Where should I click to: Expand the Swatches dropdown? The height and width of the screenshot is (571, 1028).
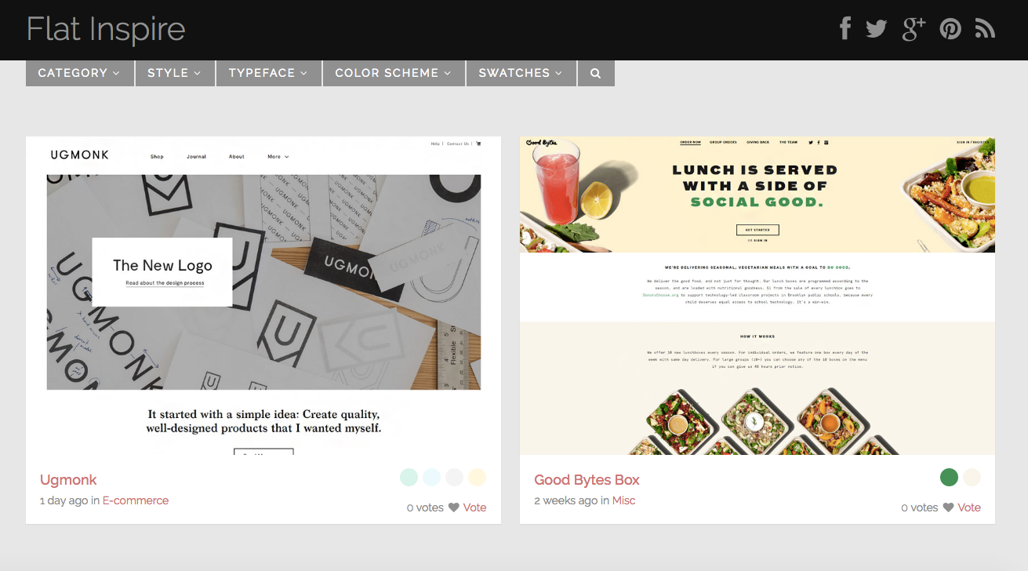pos(521,73)
